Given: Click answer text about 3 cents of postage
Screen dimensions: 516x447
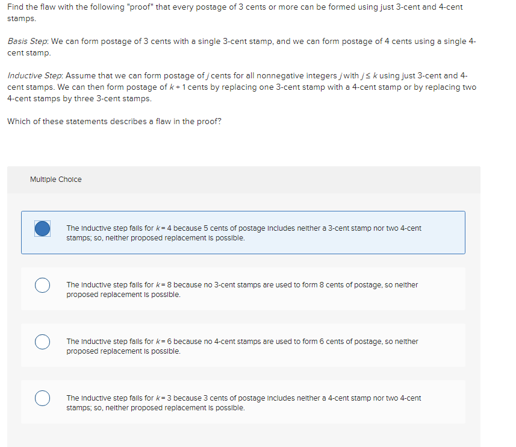Looking at the screenshot, I should pos(244,403).
